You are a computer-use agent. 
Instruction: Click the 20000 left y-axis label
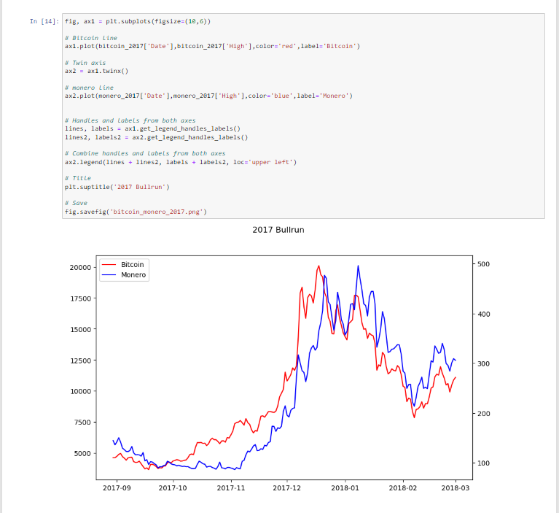75,268
